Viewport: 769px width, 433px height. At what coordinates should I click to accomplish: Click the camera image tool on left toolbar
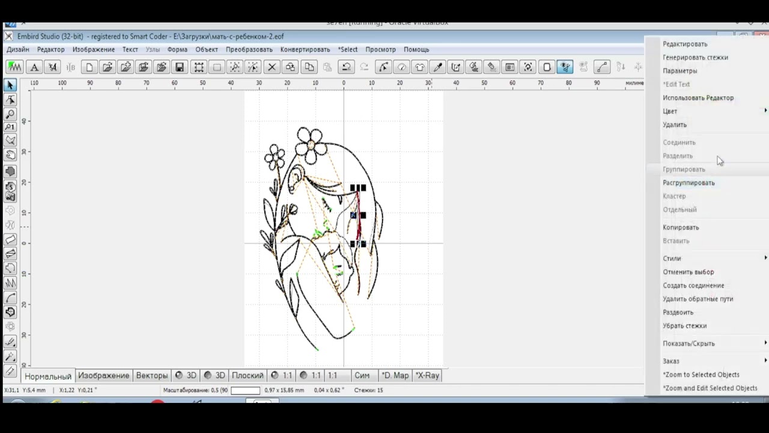(10, 197)
